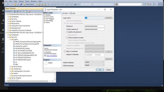Click the rightmost Object Explorer toolbar icon
This screenshot has width=164, height=92.
[x=29, y=11]
